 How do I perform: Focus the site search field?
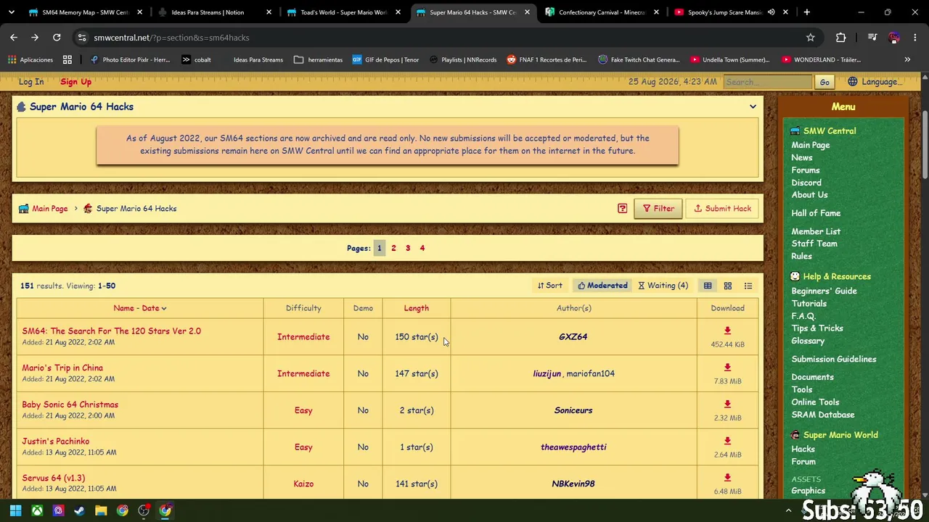tap(768, 82)
